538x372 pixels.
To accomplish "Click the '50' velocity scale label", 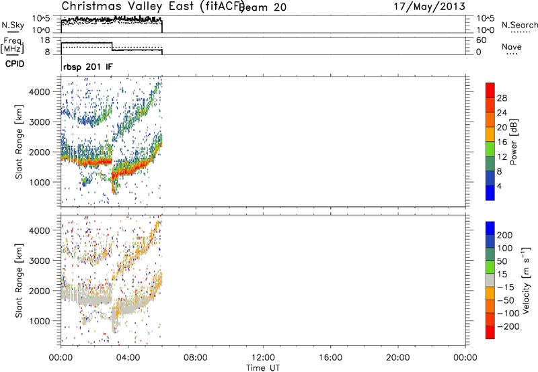I will pos(502,261).
